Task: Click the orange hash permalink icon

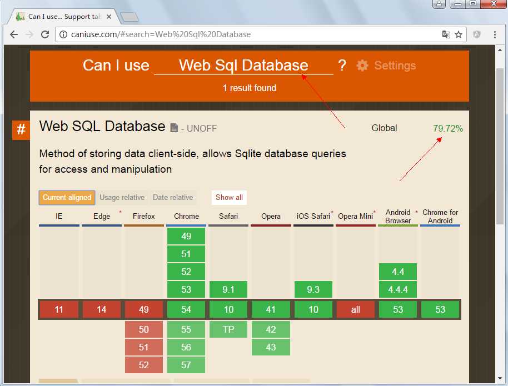Action: click(21, 130)
